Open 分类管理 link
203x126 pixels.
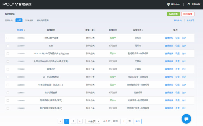pos(190,20)
